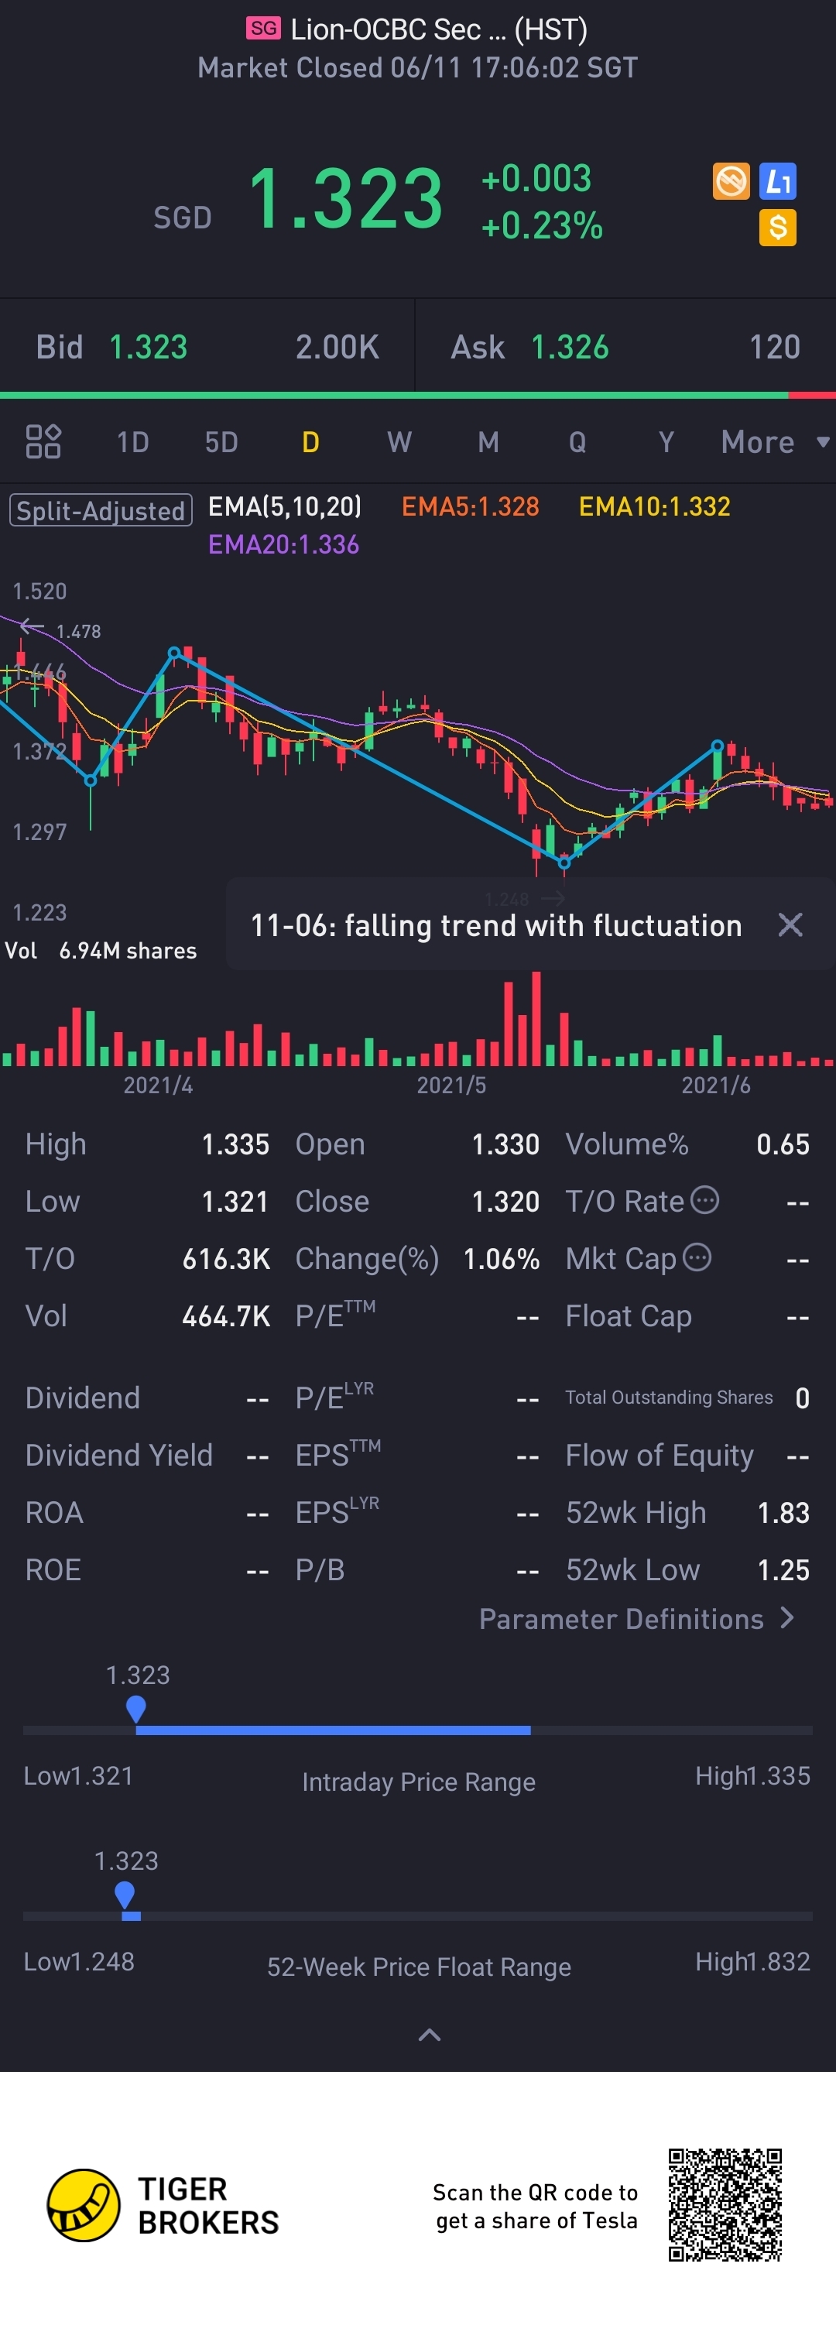Collapse the stock details panel chevron
Viewport: 836px width, 2339px height.
tap(430, 2035)
